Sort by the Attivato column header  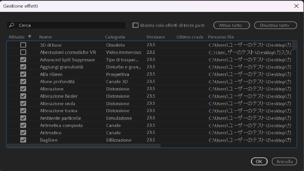(x=16, y=37)
